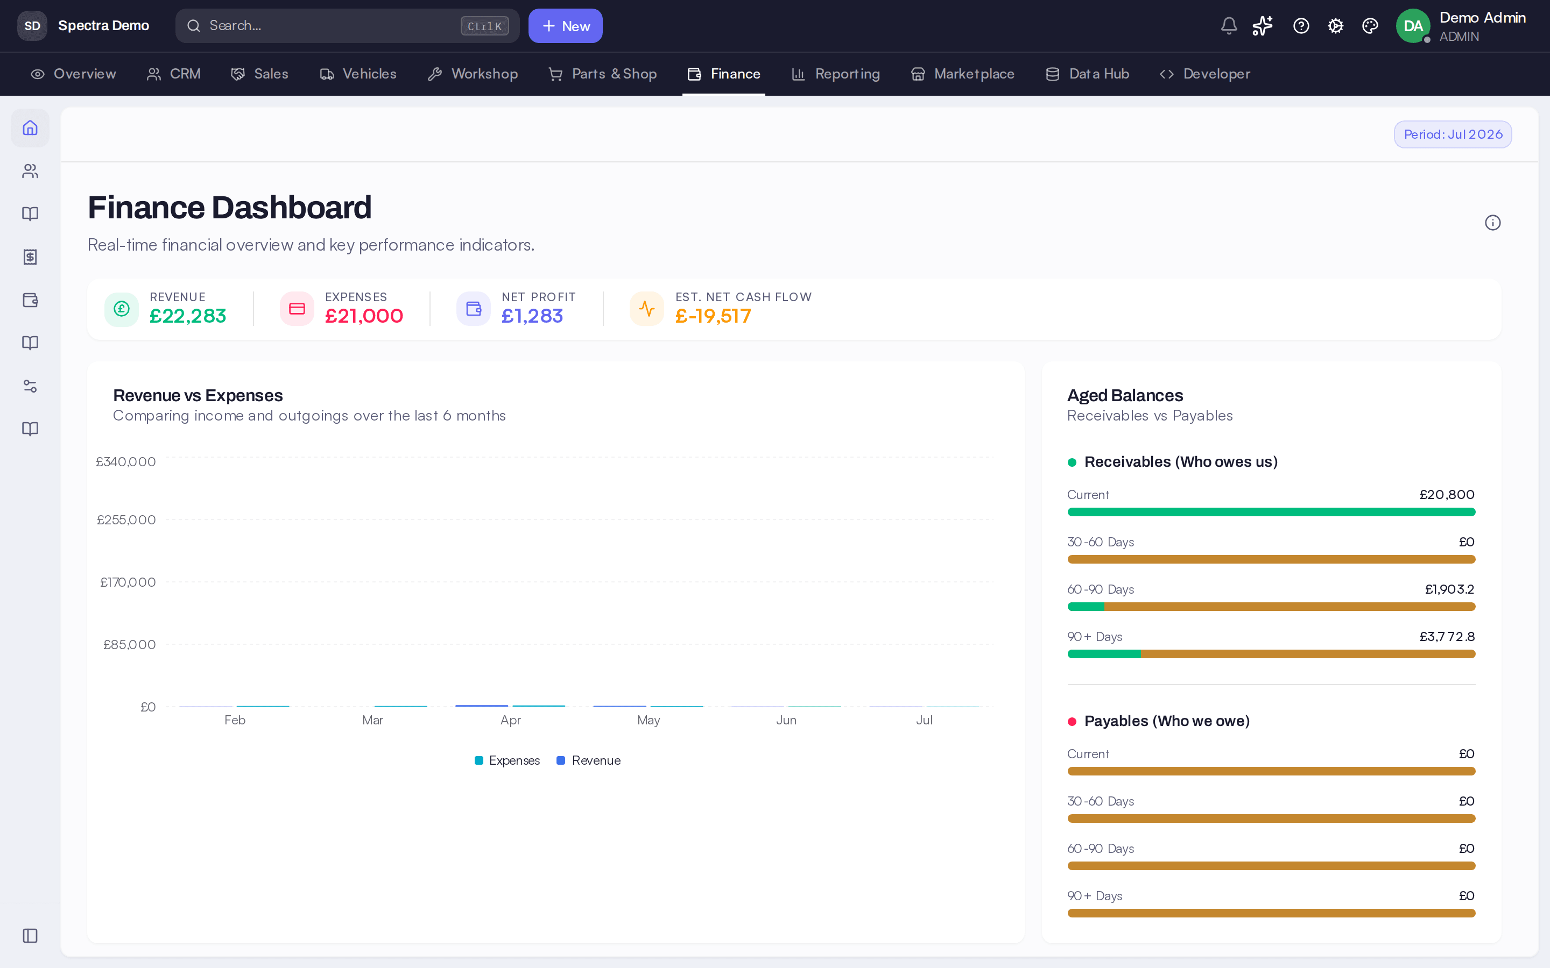Open the Period: Jul 2026 selector
1550x968 pixels.
click(x=1453, y=134)
